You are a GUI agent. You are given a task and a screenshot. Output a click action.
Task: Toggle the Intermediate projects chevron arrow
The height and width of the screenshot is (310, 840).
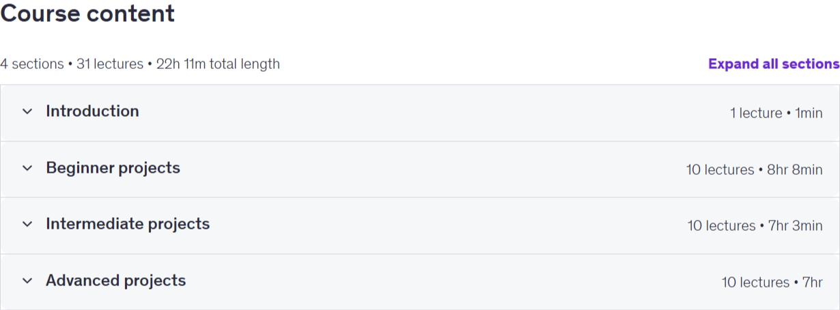pyautogui.click(x=27, y=224)
